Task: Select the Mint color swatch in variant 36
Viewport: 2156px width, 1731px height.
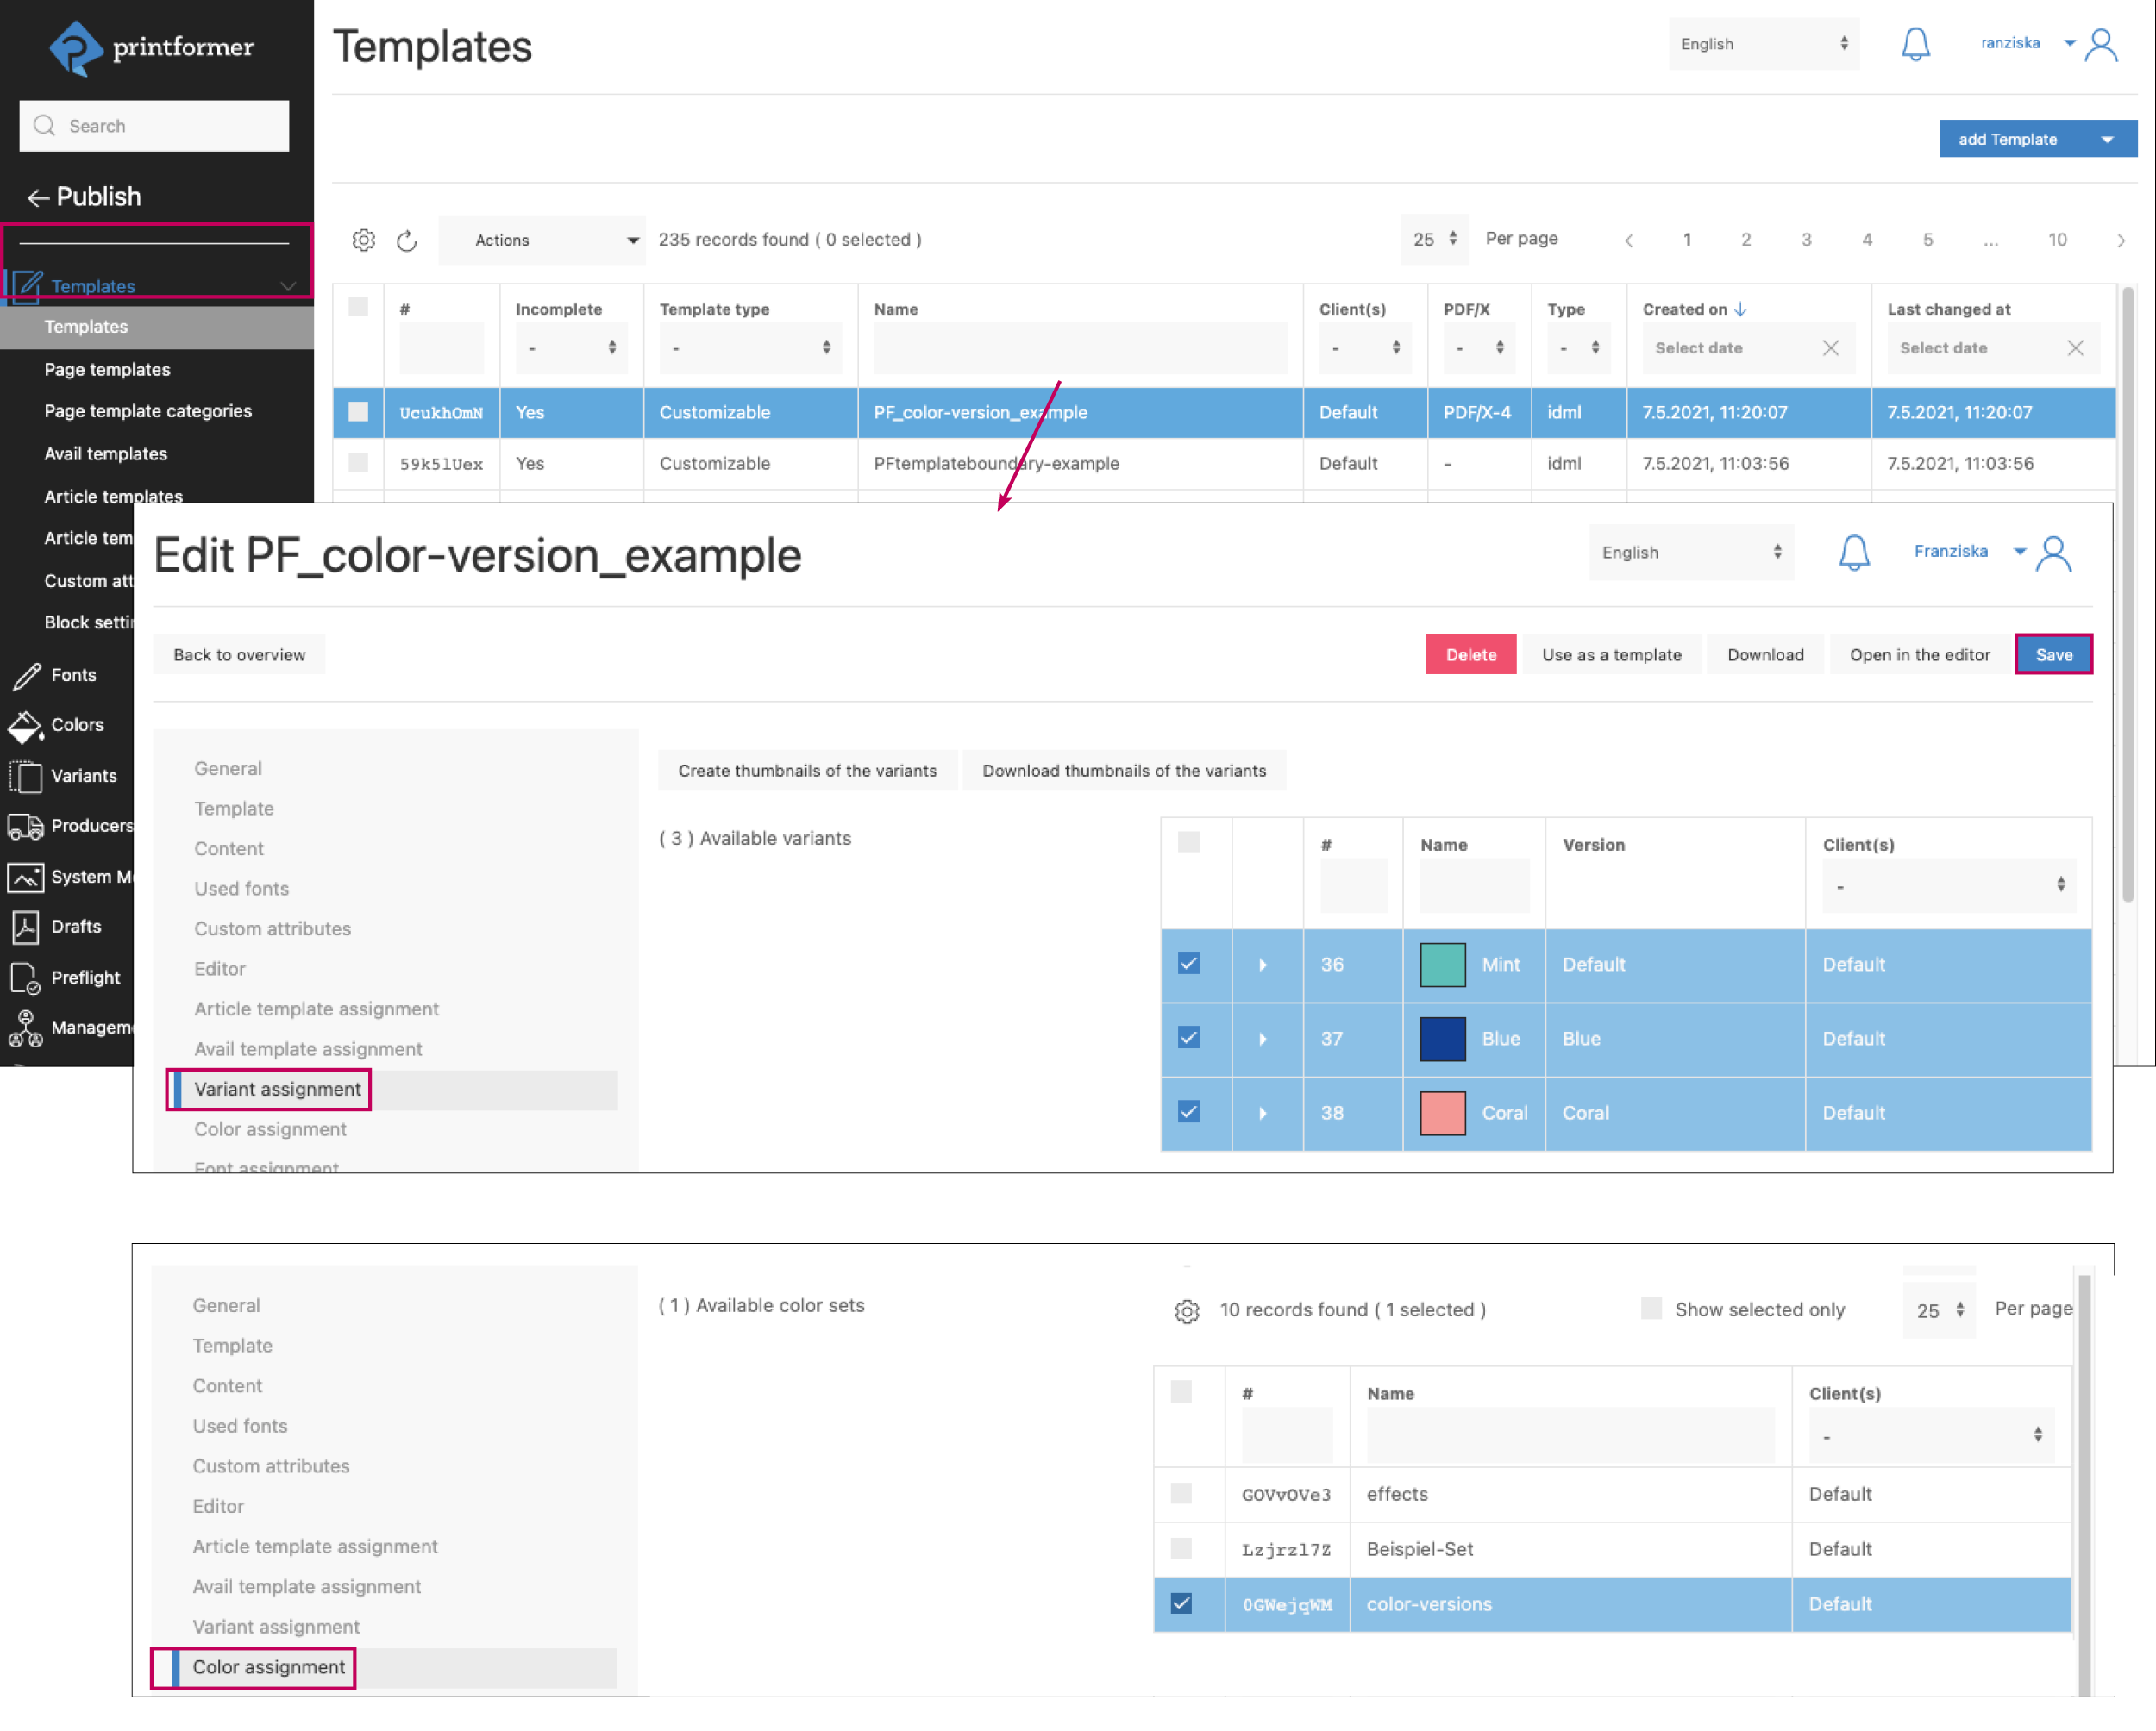Action: (x=1440, y=963)
